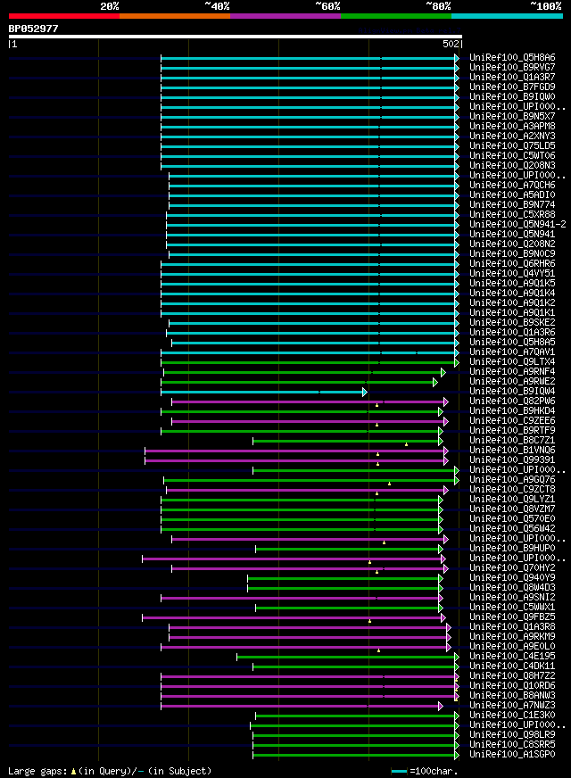Select the UniRef100_A7QCH6 label
The height and width of the screenshot is (778, 571).
click(x=512, y=185)
